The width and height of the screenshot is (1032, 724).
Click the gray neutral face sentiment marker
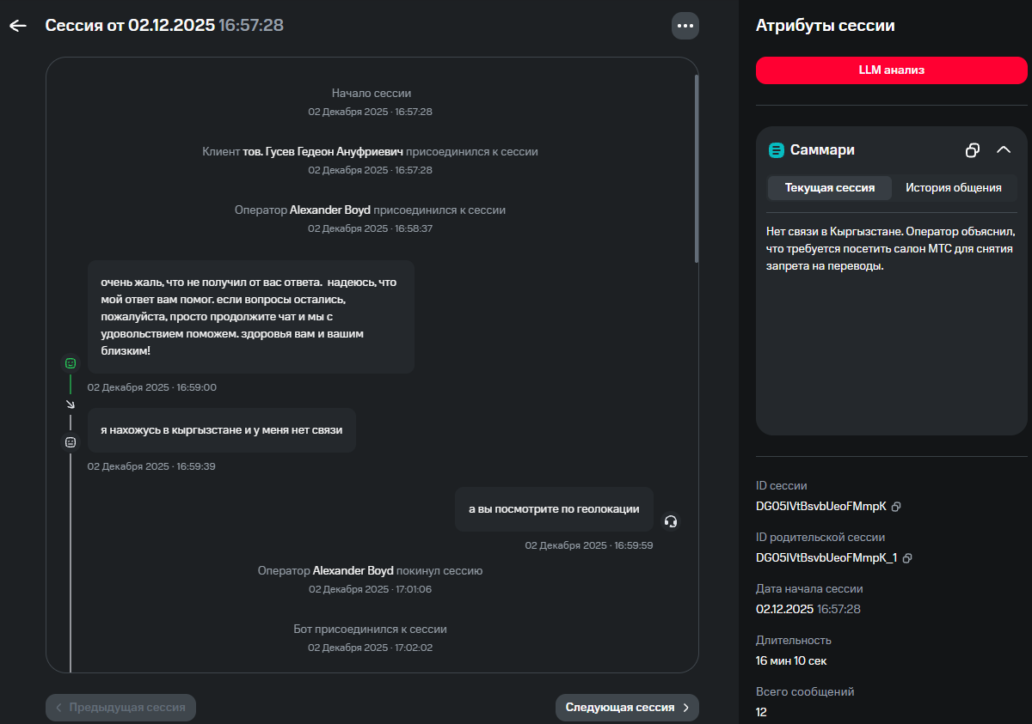pos(71,442)
